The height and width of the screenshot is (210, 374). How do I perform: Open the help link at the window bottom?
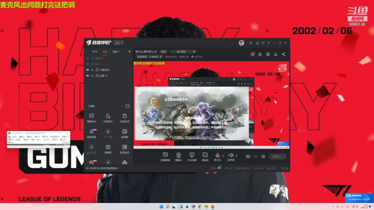(x=104, y=168)
